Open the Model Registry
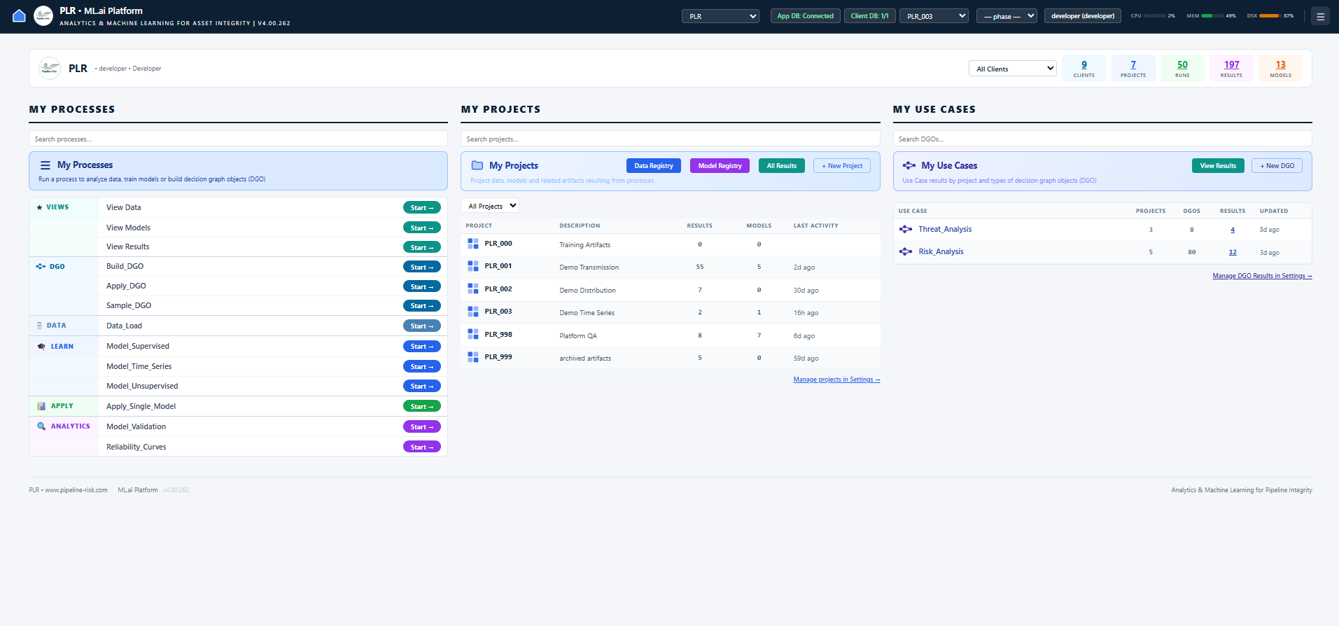This screenshot has width=1339, height=626. [720, 166]
